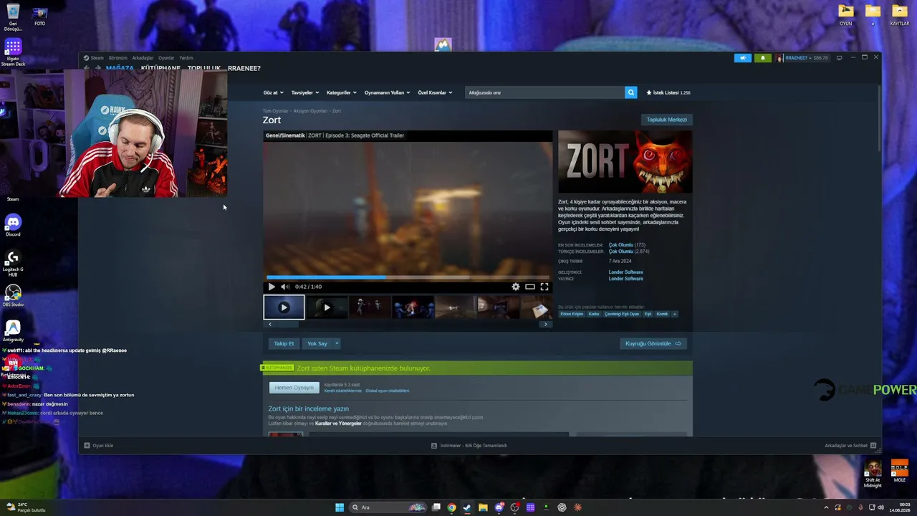The image size is (917, 516).
Task: Open Discord from the taskbar
Action: click(x=499, y=507)
